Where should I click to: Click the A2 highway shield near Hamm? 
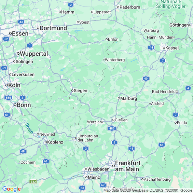click(x=71, y=5)
